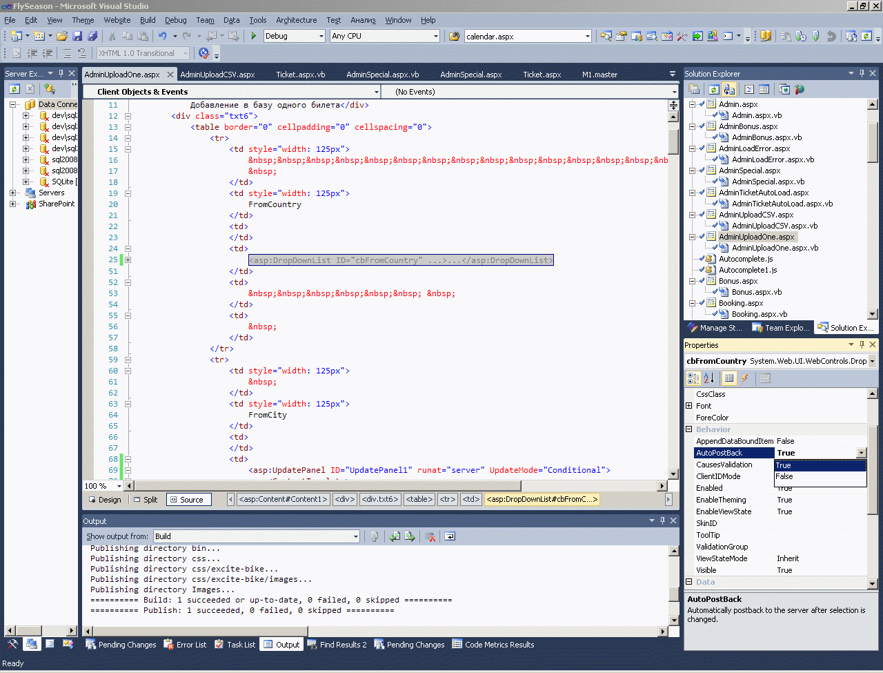Click Refresh icon in Server Explorer toolbar
This screenshot has height=673, width=883.
click(14, 89)
